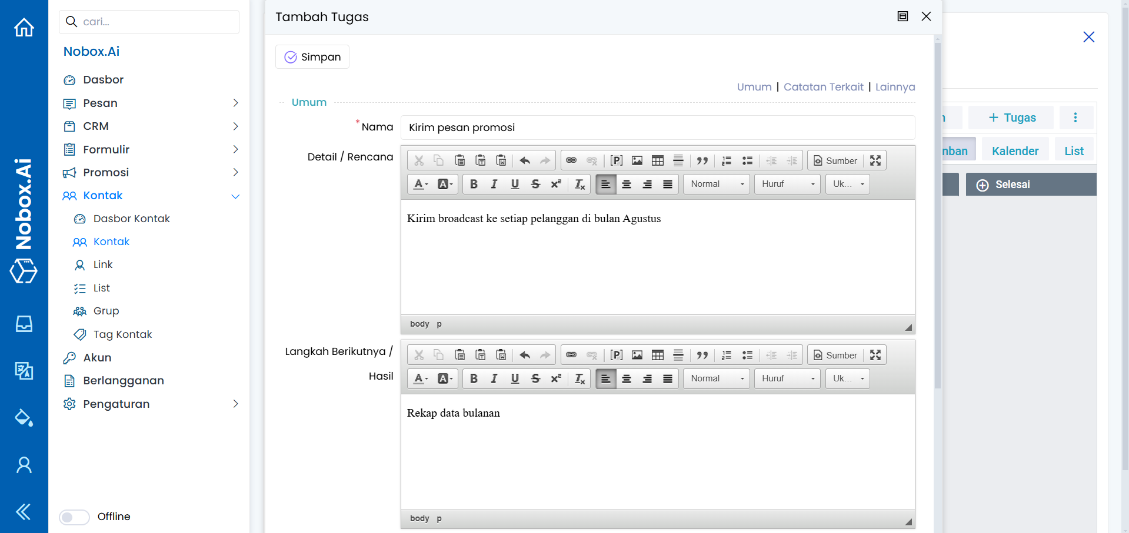This screenshot has width=1129, height=533.
Task: Toggle italic in Langkah Berikutnya editor
Action: point(494,378)
